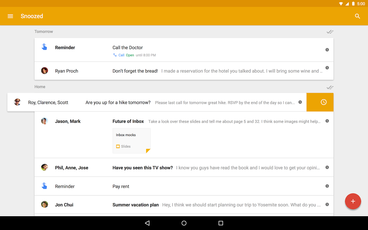Viewport: 368px width, 230px height.
Task: Select avatar for Jason, Mark thread
Action: coord(44,121)
